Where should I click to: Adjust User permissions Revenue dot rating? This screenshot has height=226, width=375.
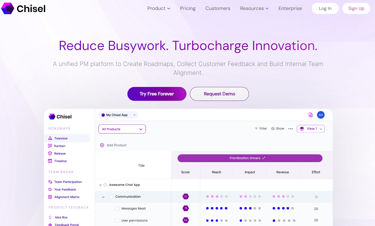(x=284, y=221)
